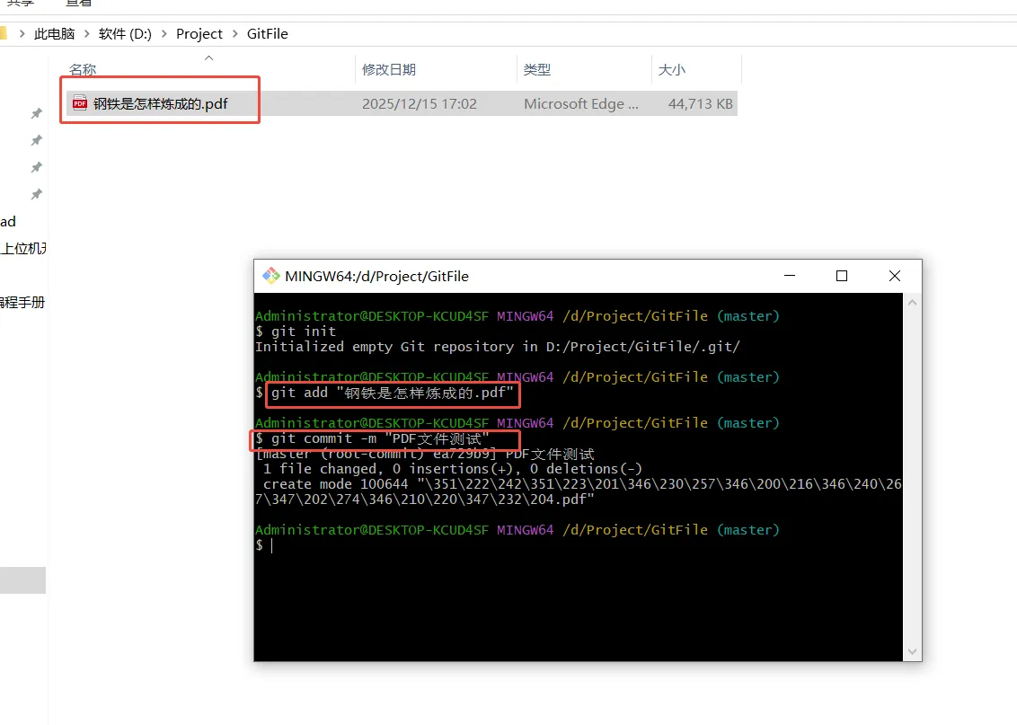Click the file date 2025/12/15 17:02
Screen dimensions: 1017x725
coord(419,103)
